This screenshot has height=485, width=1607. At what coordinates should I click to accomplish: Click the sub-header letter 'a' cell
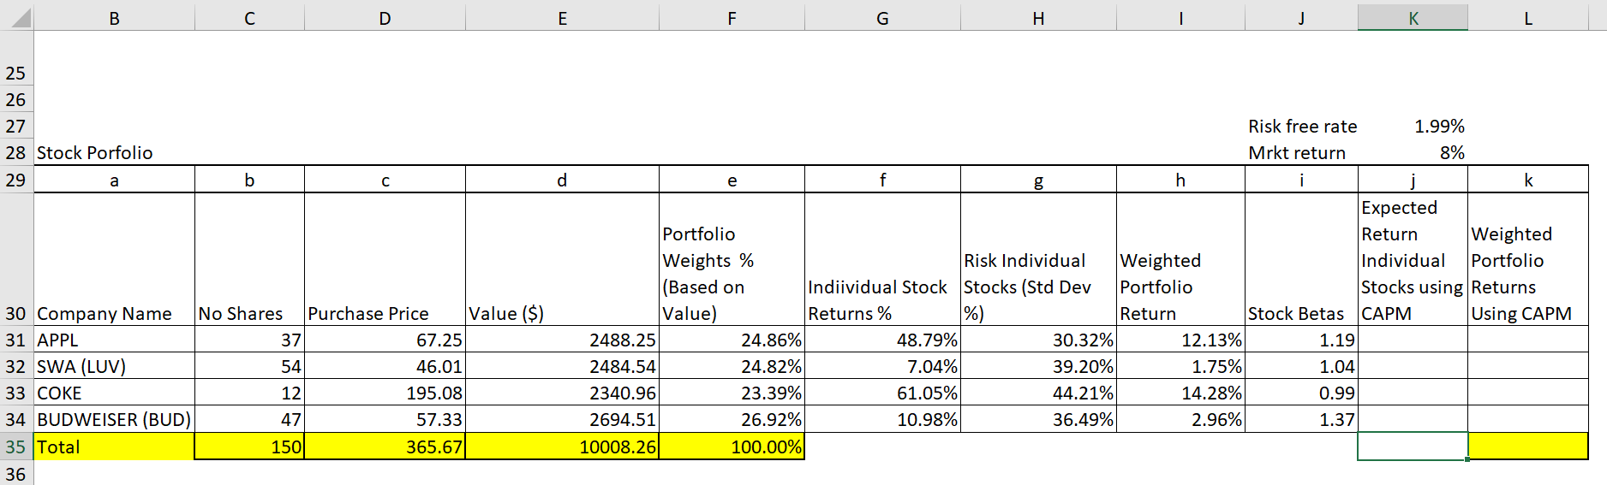tap(115, 180)
